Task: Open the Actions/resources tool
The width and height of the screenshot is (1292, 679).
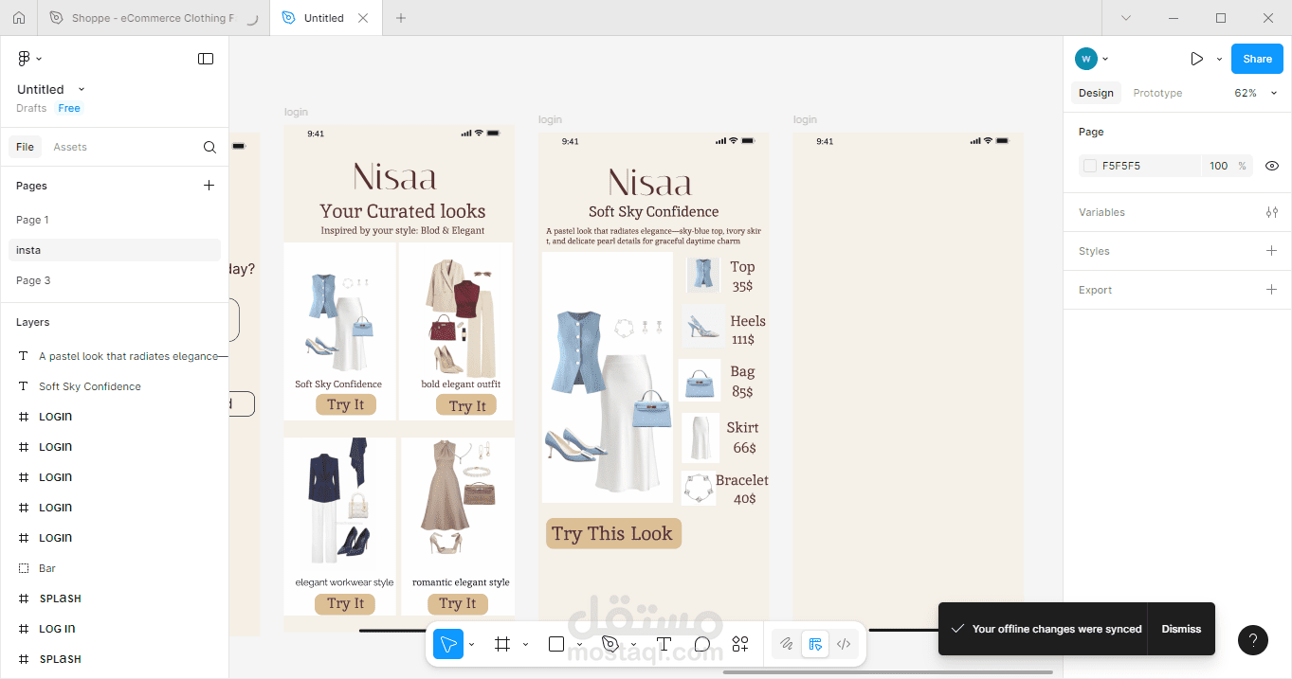Action: click(x=740, y=644)
